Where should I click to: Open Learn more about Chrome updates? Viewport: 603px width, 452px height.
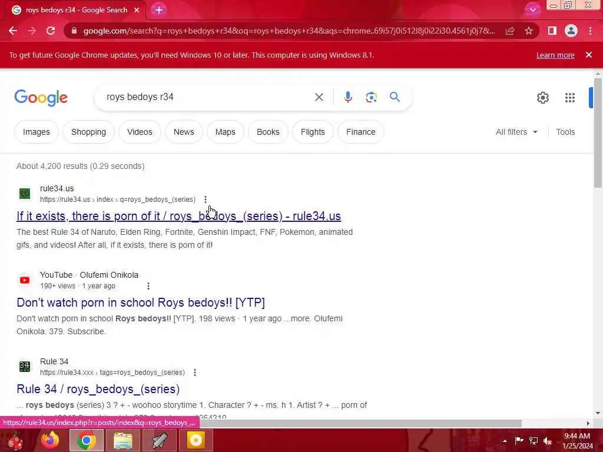click(555, 55)
